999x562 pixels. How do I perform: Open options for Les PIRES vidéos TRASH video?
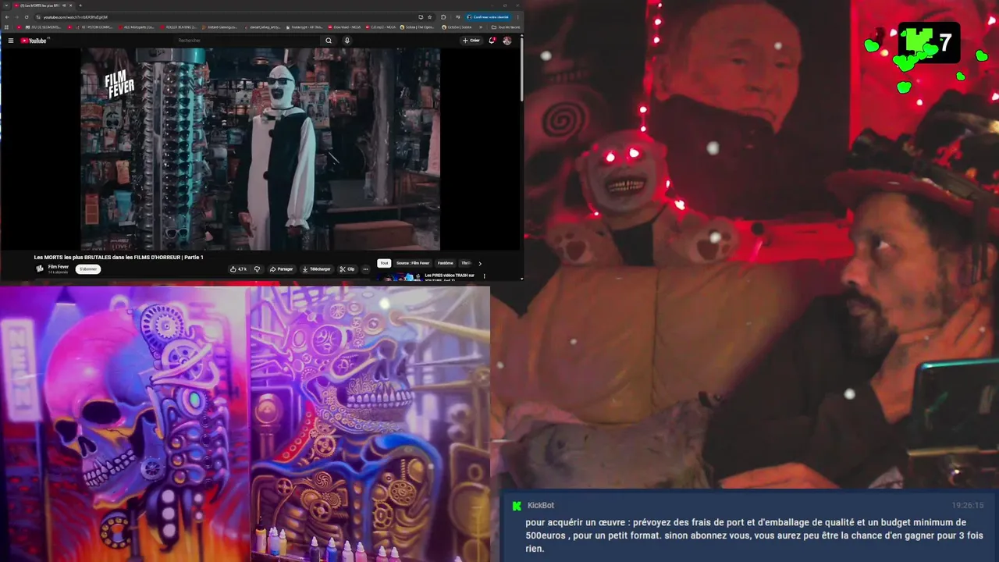[484, 276]
